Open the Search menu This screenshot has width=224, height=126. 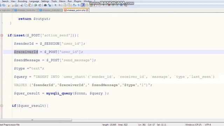tap(5, 1)
